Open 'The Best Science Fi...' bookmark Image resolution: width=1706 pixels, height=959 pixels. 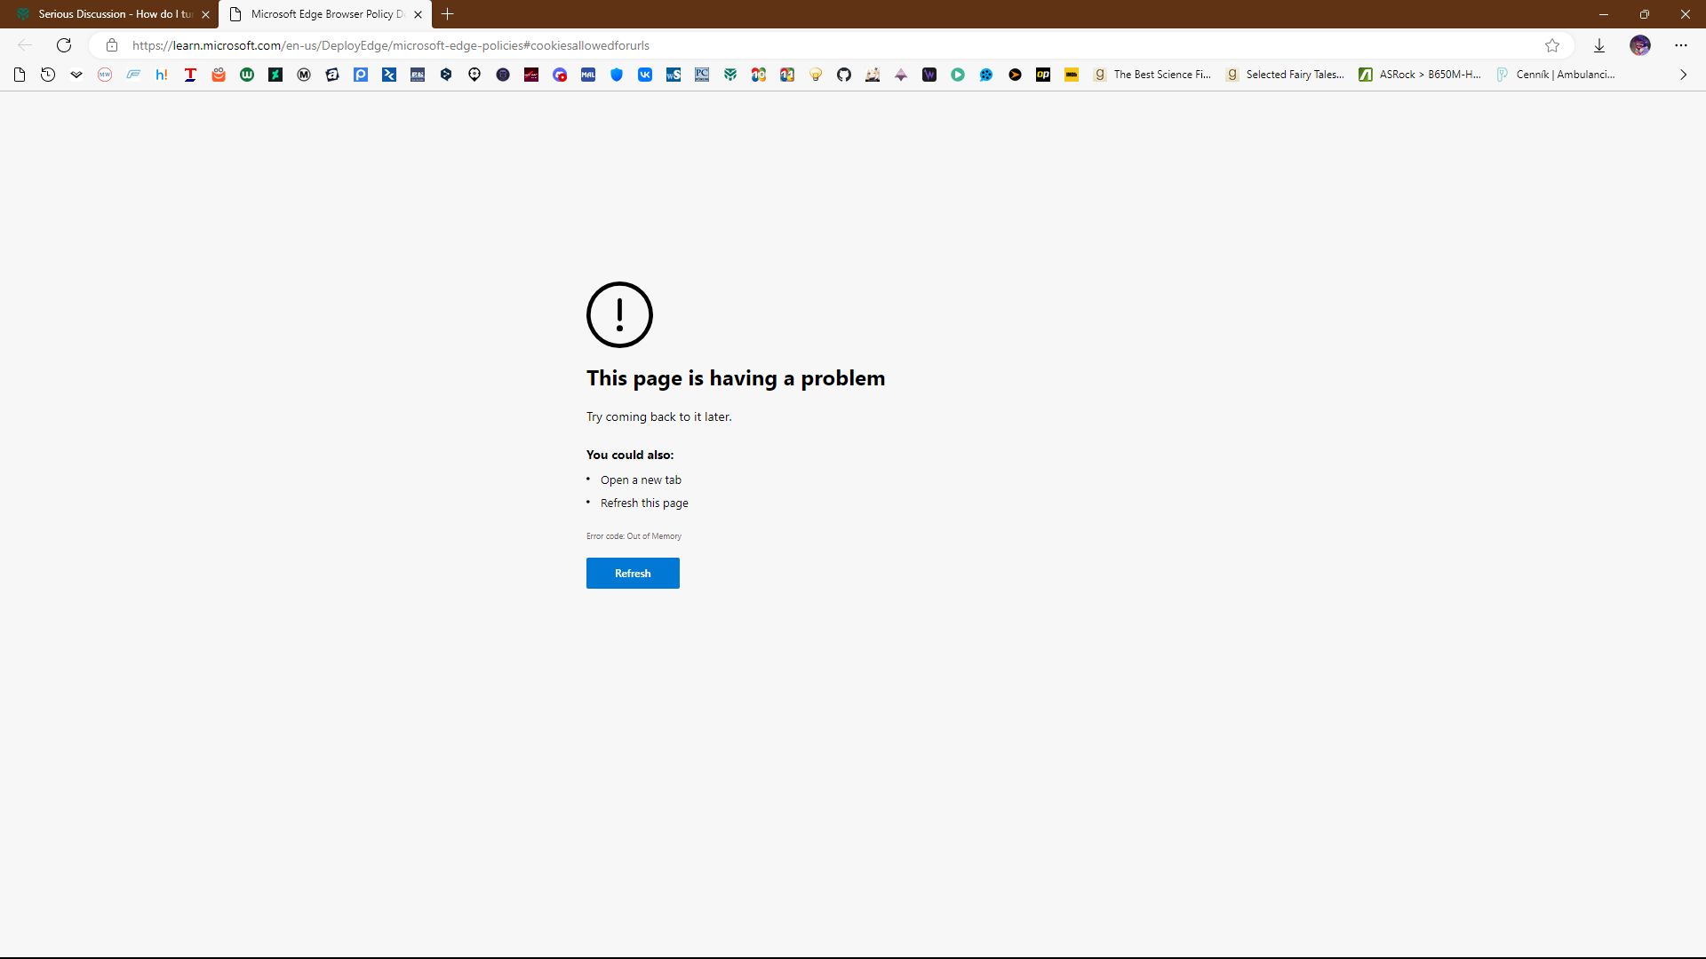[1152, 75]
